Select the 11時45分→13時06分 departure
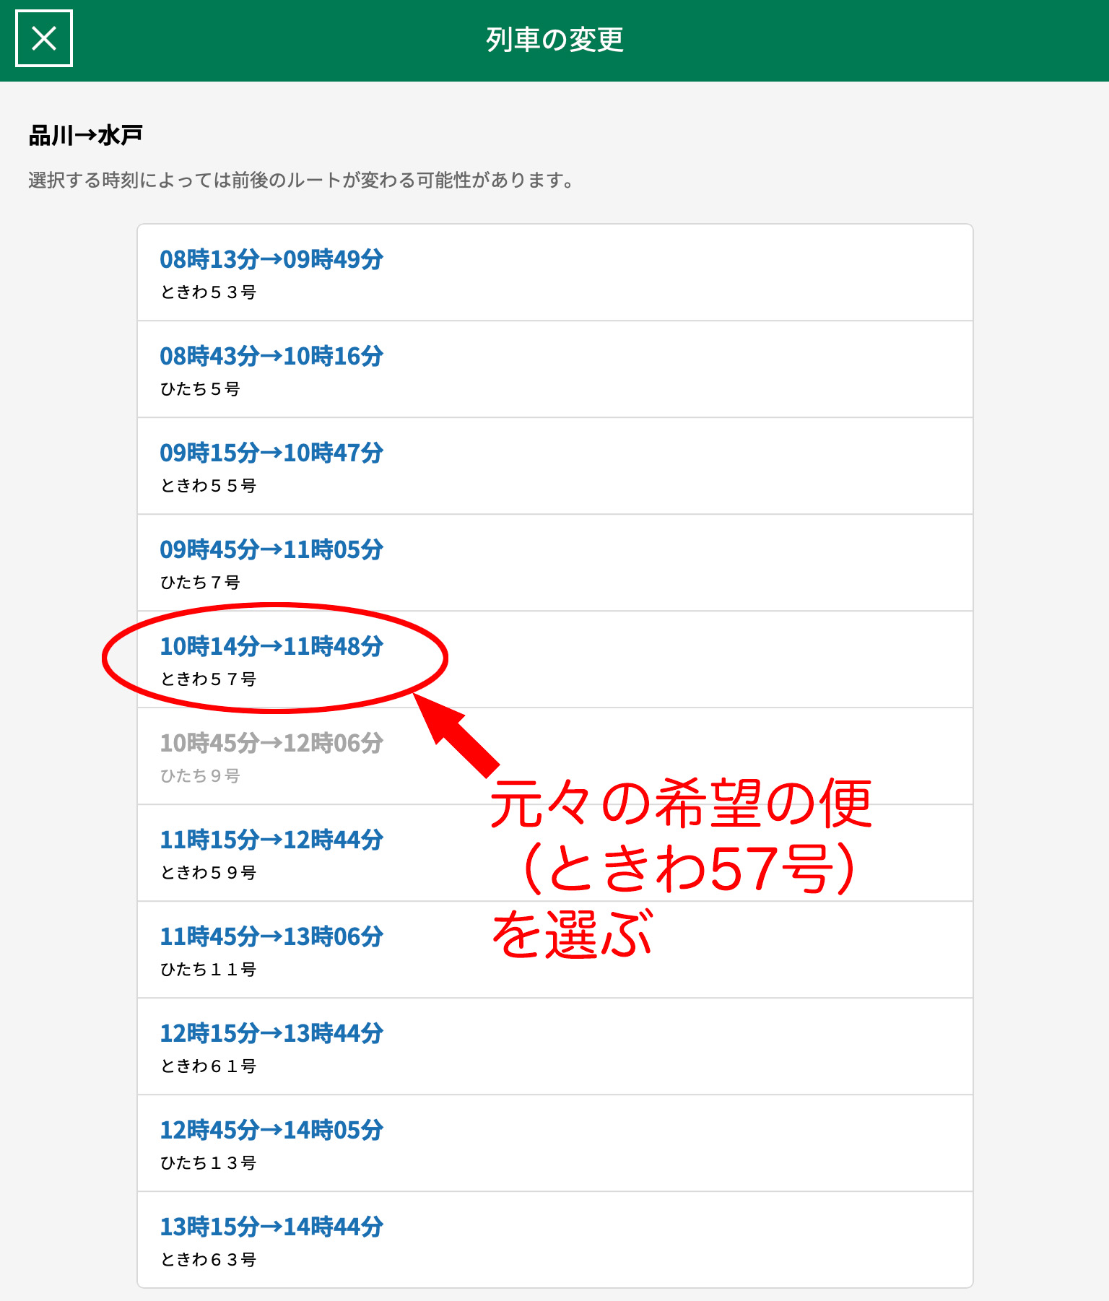 coord(271,936)
